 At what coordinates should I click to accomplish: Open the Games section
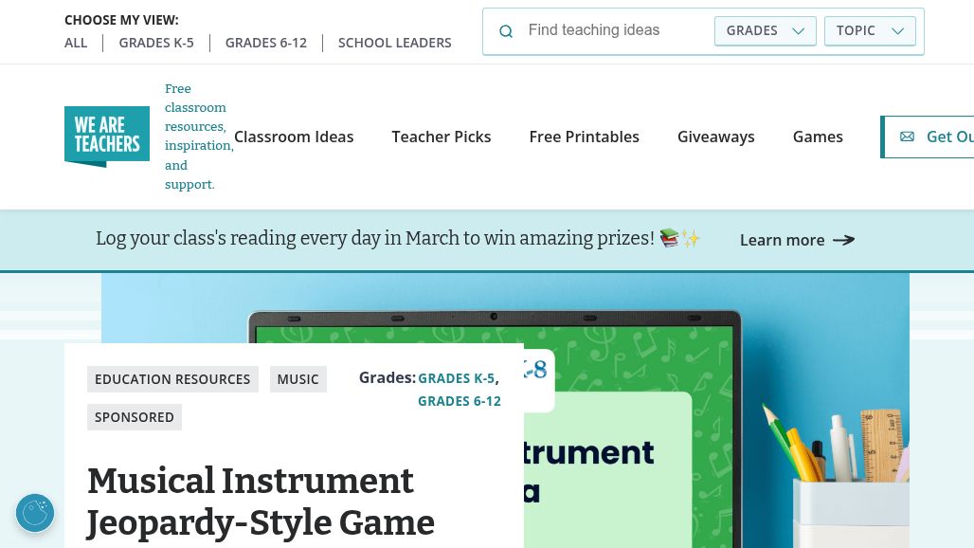[818, 137]
